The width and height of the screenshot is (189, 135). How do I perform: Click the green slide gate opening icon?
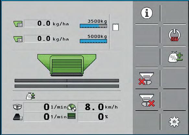[x=71, y=116]
